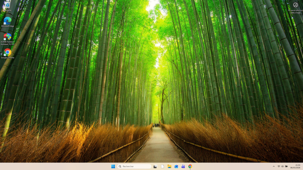Open Microsoft Teams from the taskbar

(183, 166)
